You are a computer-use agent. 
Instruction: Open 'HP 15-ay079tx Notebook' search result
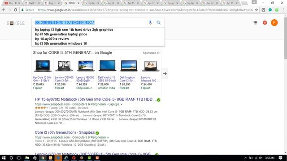coord(96,99)
